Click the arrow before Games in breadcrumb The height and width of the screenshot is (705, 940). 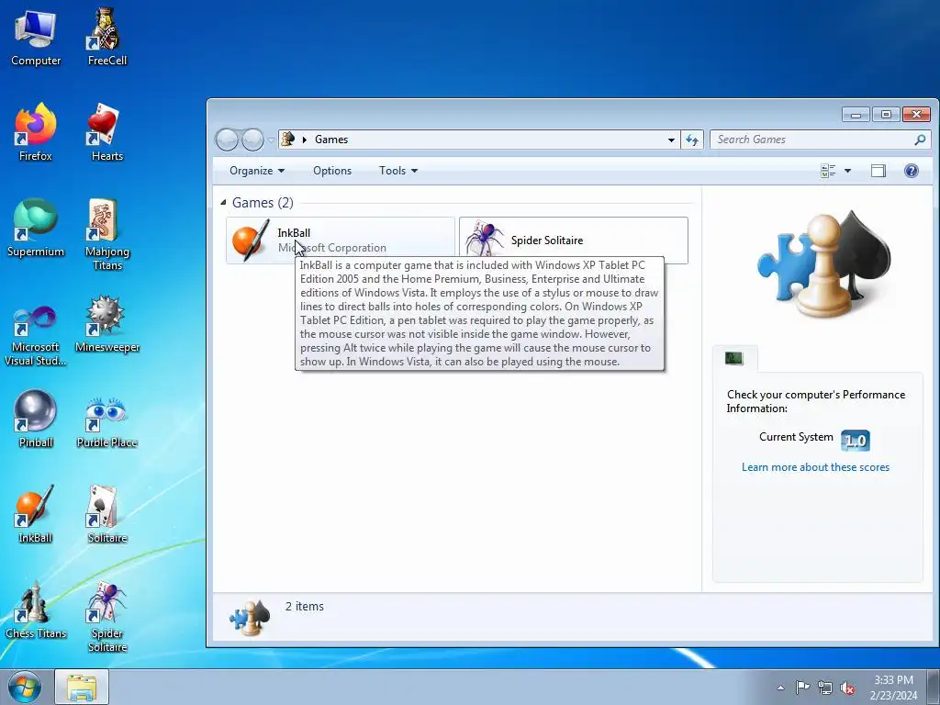(305, 140)
